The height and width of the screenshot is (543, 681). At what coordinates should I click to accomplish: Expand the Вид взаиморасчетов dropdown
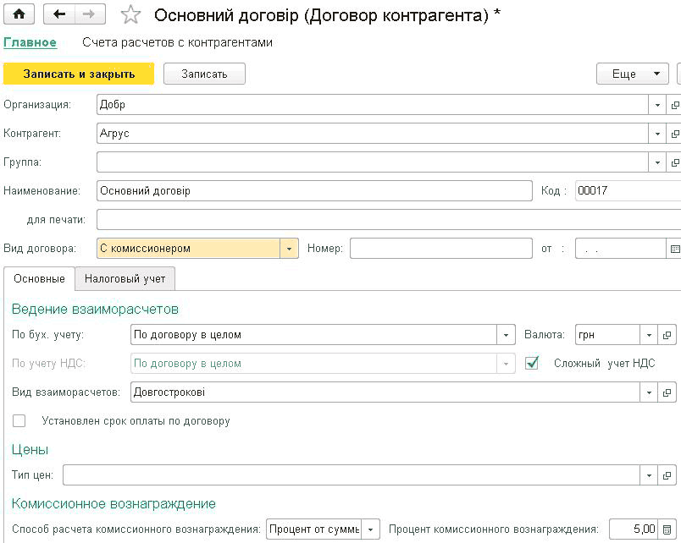(649, 392)
